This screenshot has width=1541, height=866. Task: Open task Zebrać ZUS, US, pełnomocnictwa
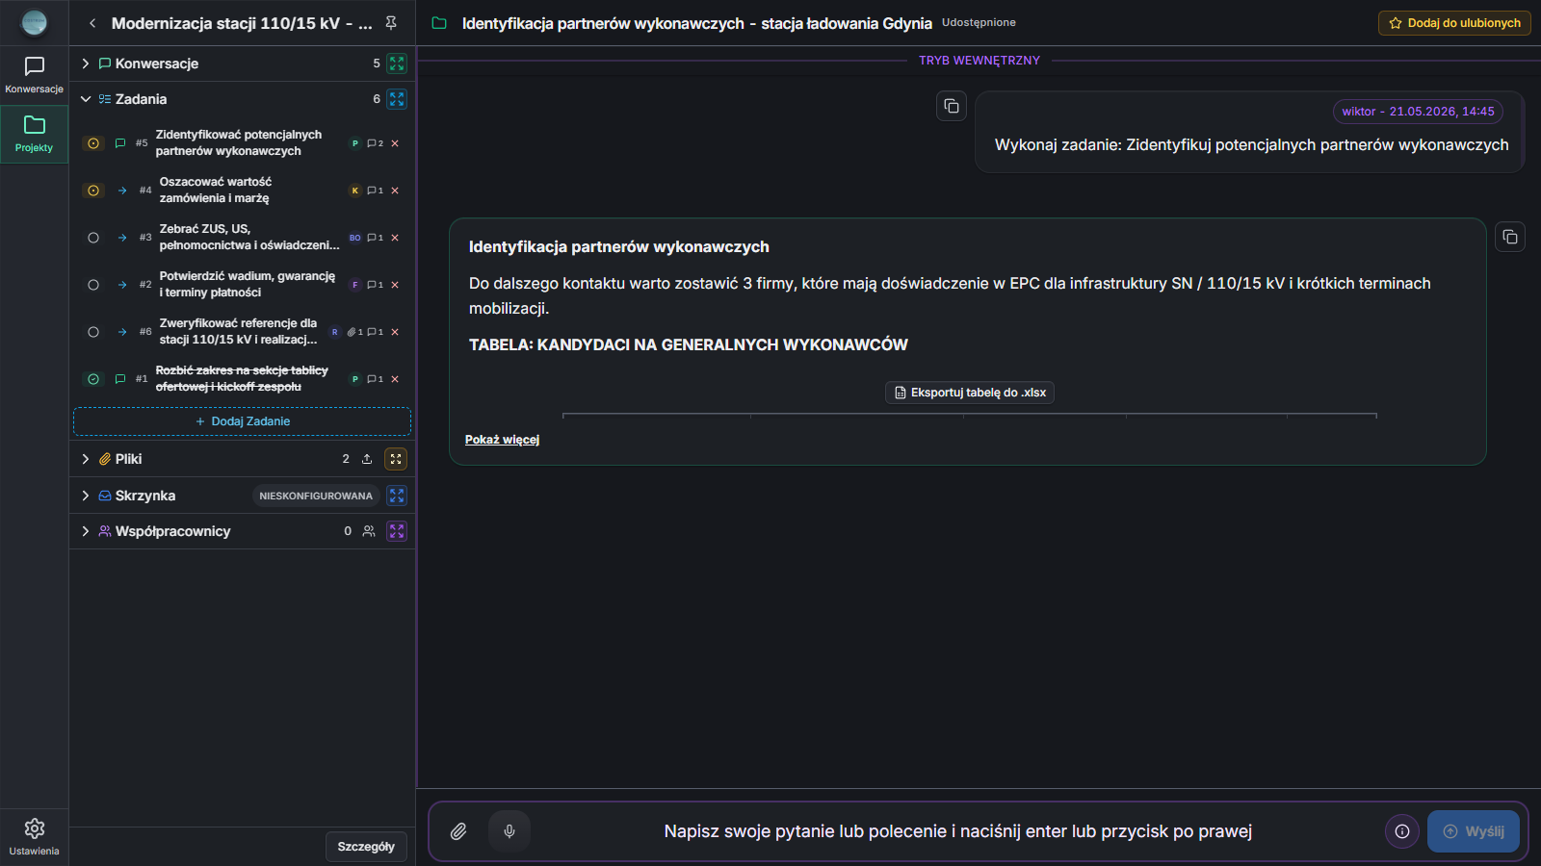248,238
